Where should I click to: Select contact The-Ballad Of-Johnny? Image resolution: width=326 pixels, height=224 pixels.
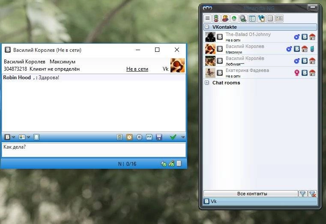pyautogui.click(x=260, y=37)
